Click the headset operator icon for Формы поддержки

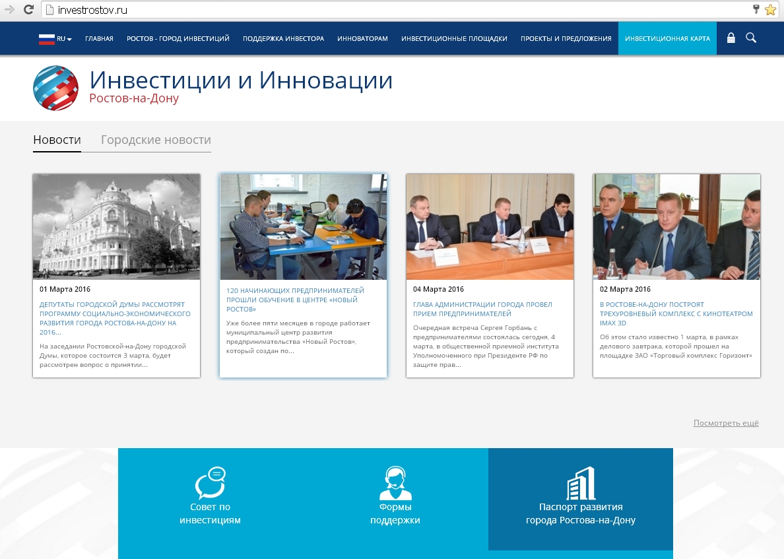395,482
